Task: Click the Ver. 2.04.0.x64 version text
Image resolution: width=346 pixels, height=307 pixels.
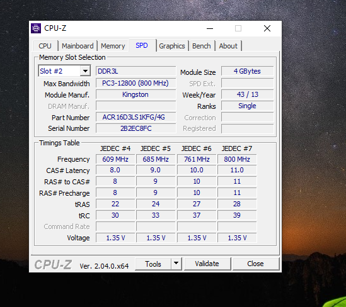Action: point(104,266)
